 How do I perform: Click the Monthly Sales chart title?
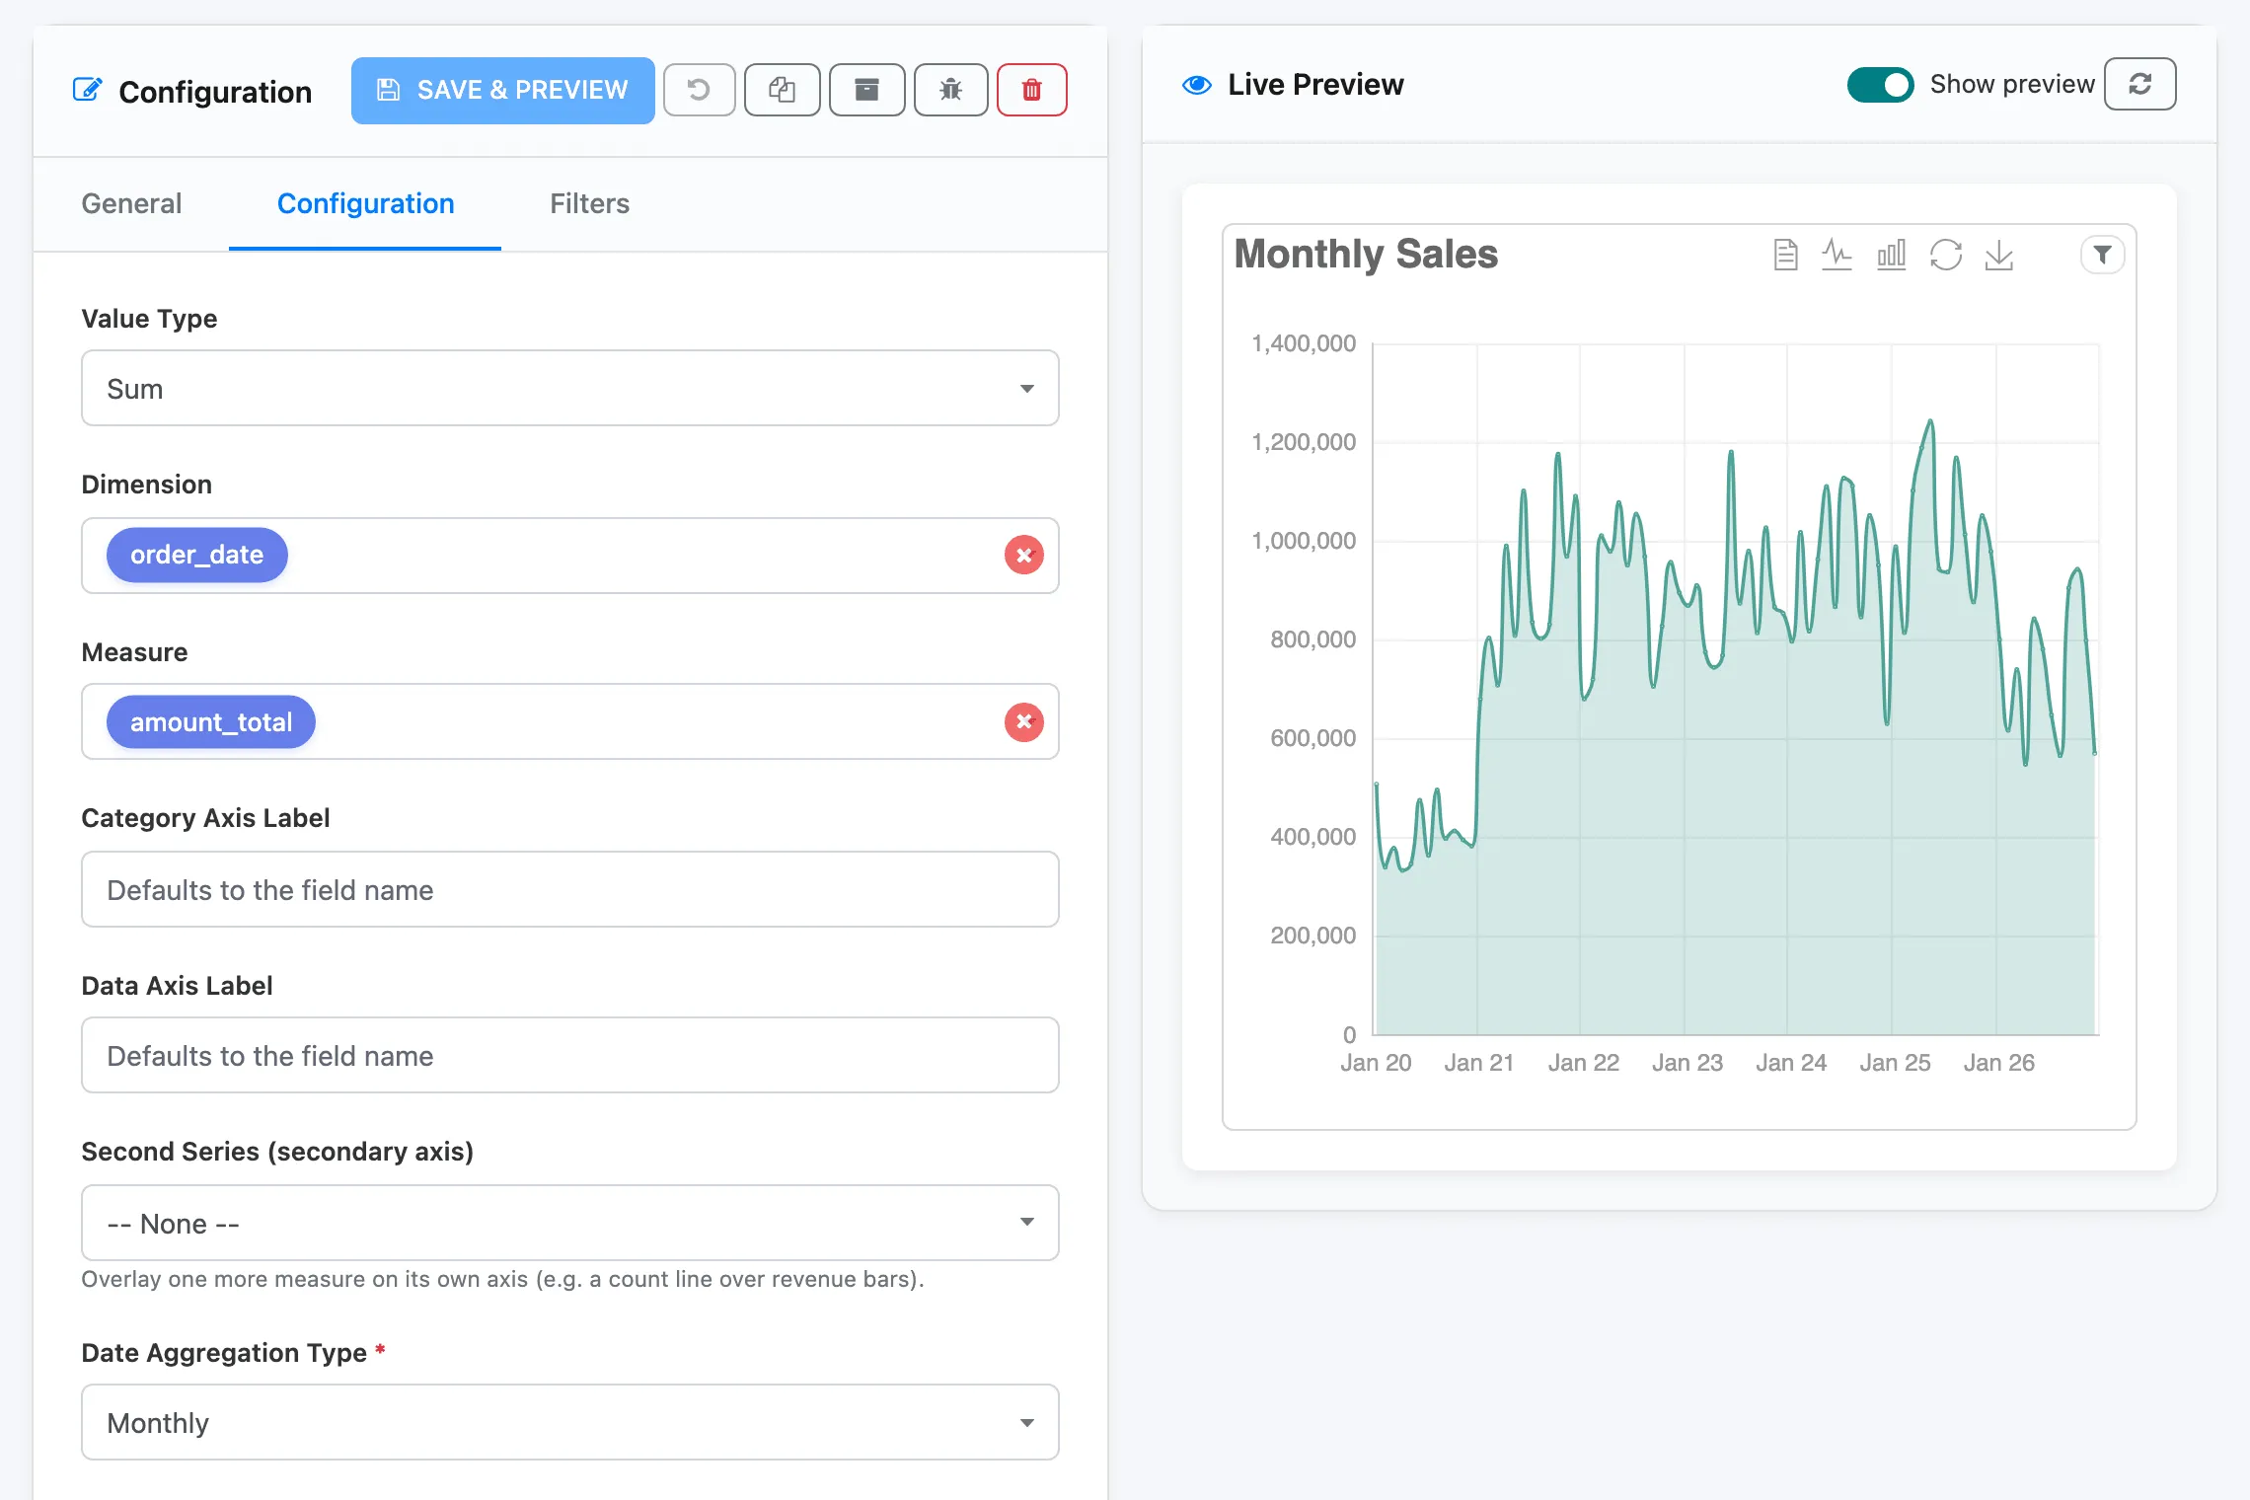click(1366, 254)
